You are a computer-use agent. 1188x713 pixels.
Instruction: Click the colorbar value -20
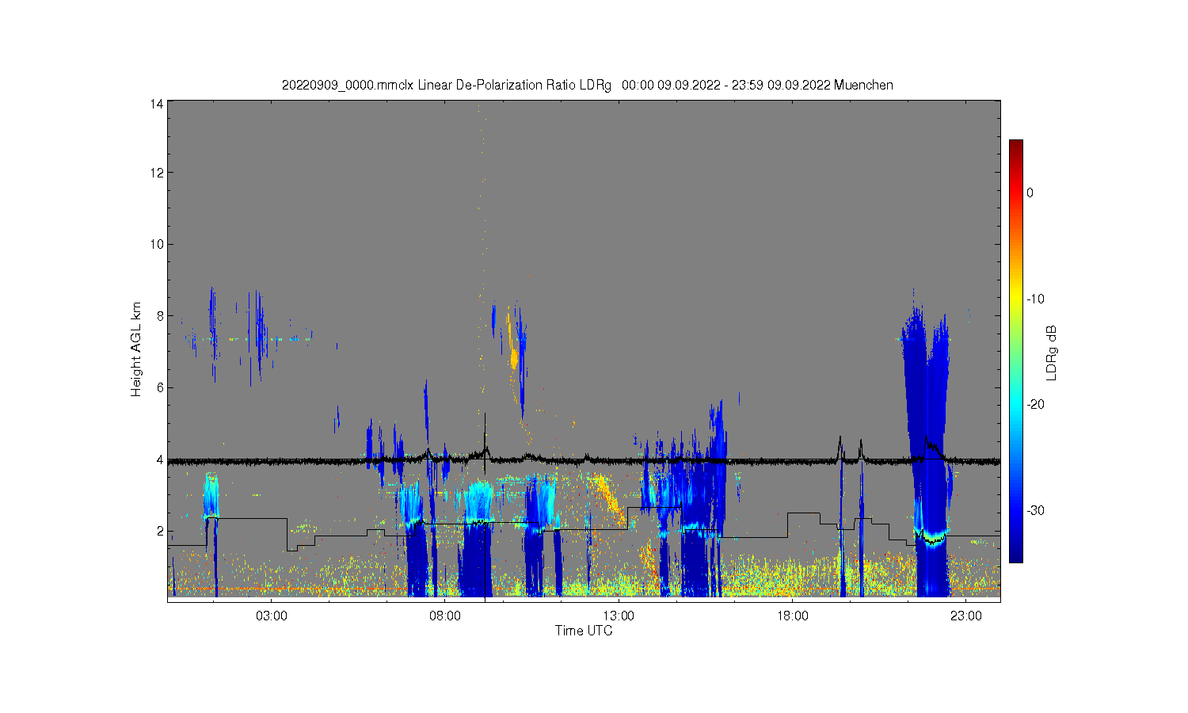click(1035, 404)
